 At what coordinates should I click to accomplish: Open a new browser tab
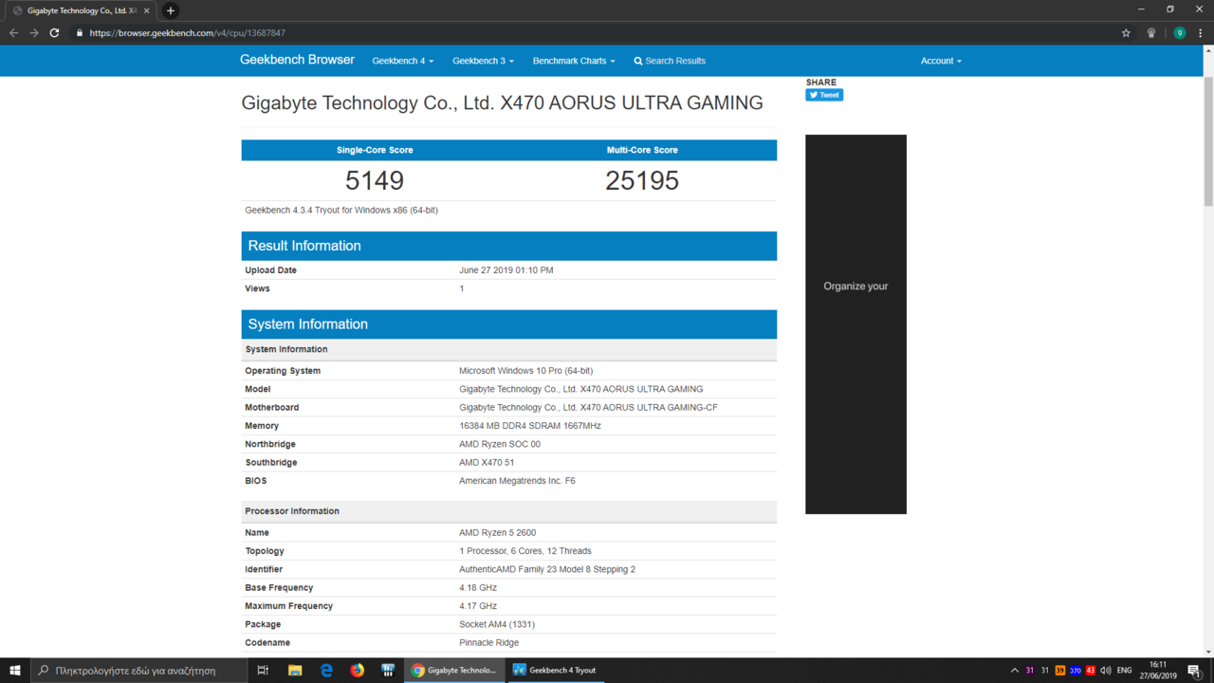171,10
